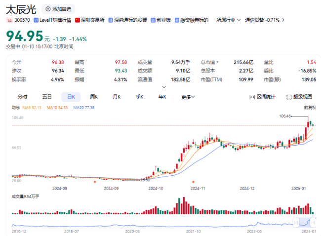Select the 季K chart tab

(x=139, y=97)
